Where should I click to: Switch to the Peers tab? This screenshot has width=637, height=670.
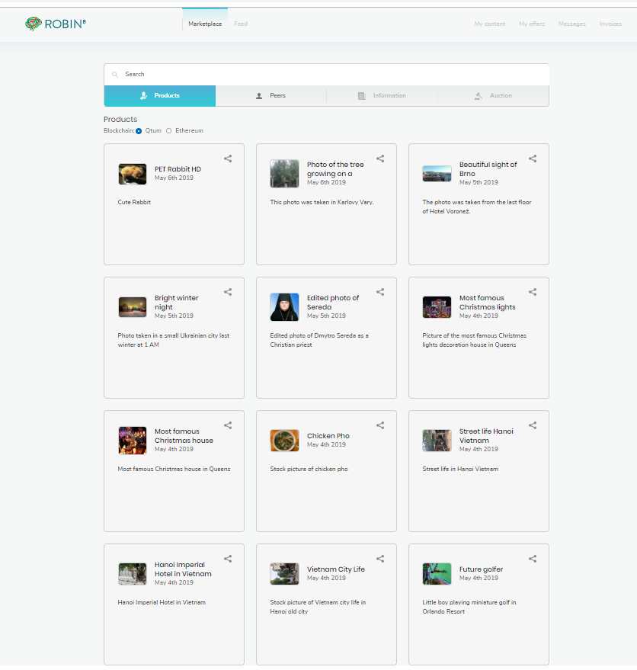[270, 96]
